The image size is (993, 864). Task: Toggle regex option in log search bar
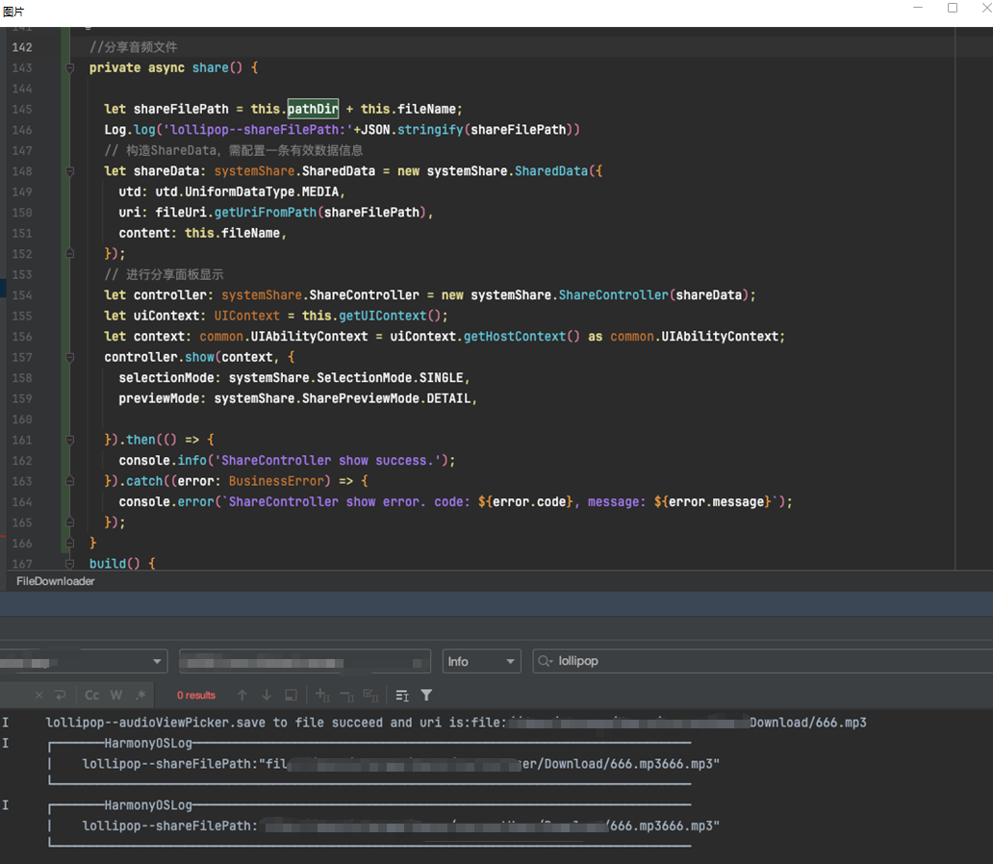140,695
